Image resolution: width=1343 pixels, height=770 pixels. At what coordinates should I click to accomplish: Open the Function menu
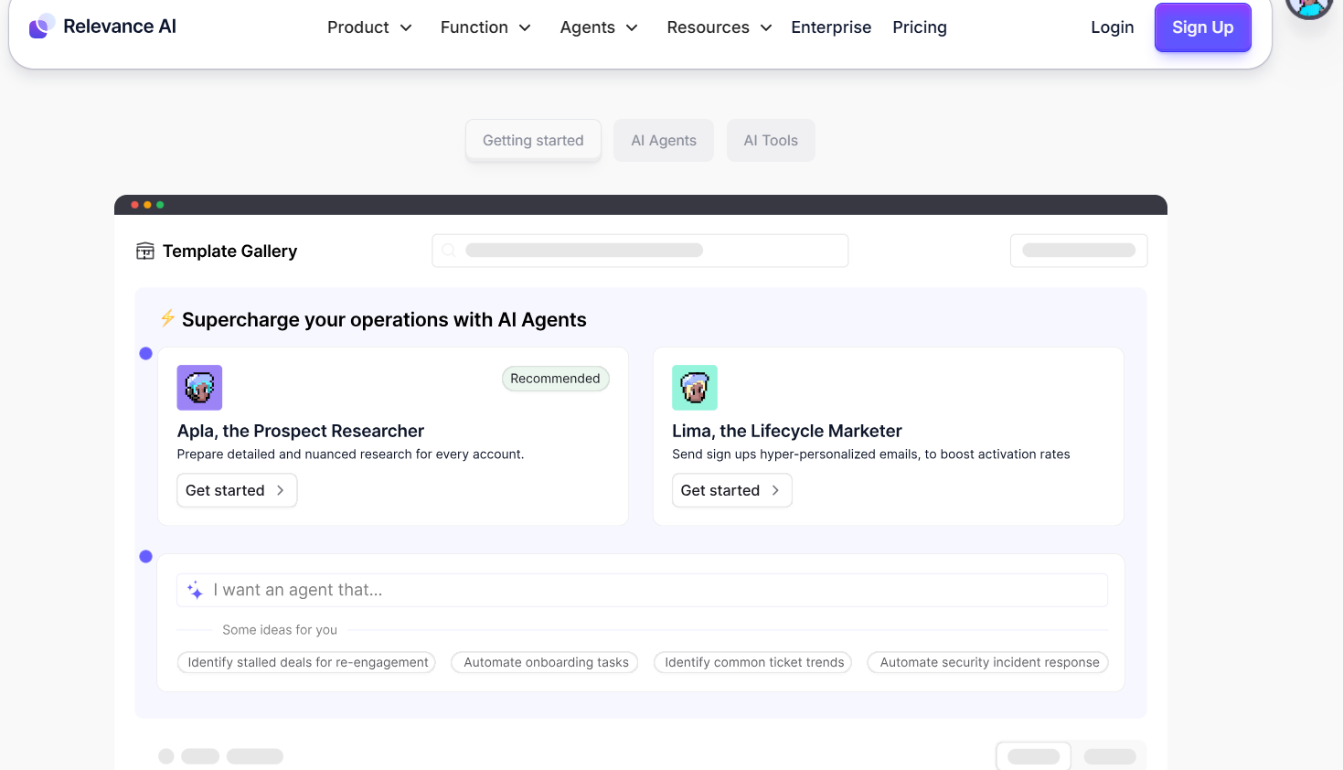click(x=485, y=27)
